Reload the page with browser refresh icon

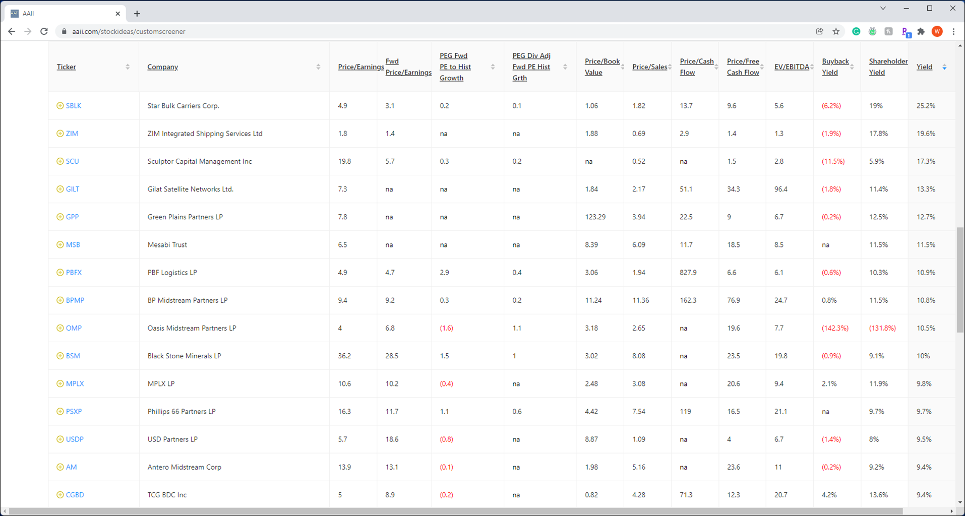(x=44, y=31)
